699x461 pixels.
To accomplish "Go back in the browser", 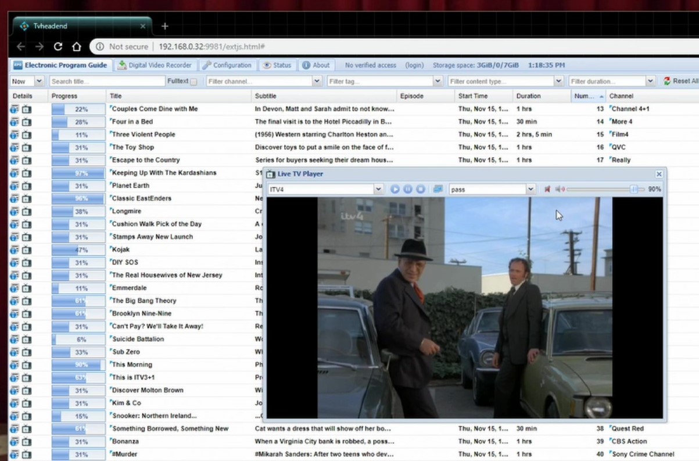I will tap(21, 47).
